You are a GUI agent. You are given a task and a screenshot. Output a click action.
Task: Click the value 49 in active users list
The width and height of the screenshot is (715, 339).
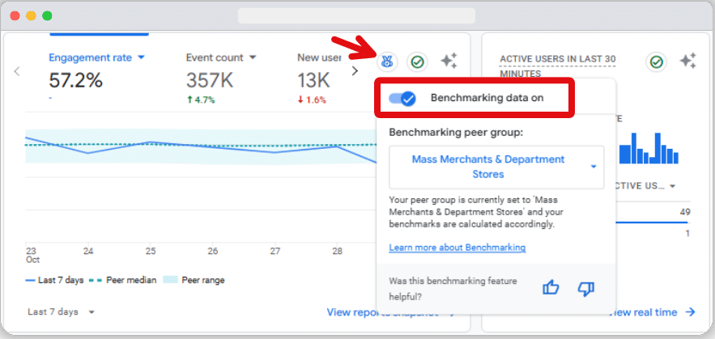(x=685, y=212)
